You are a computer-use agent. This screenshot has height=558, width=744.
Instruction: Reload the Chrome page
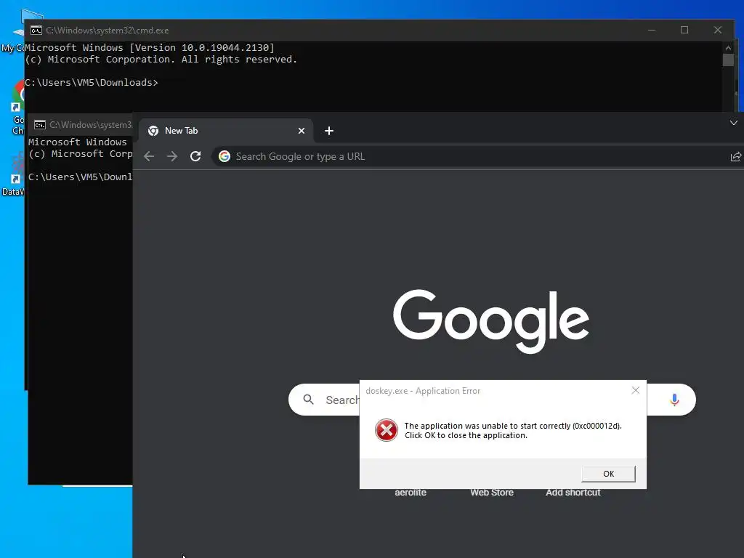(x=195, y=156)
